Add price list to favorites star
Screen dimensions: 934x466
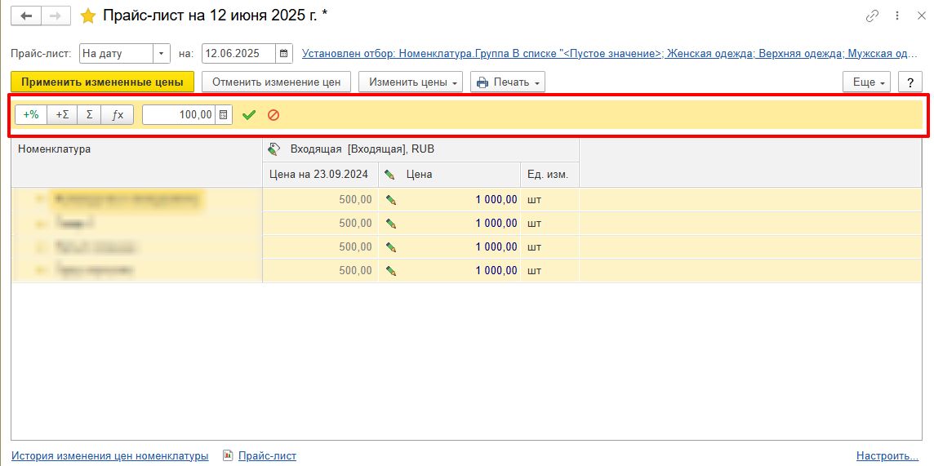[88, 16]
